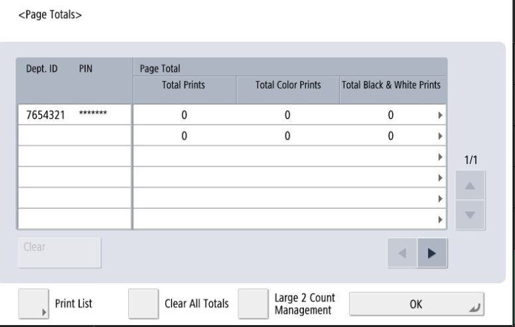
Task: Click the left arrow to view previous columns
Action: [x=402, y=253]
